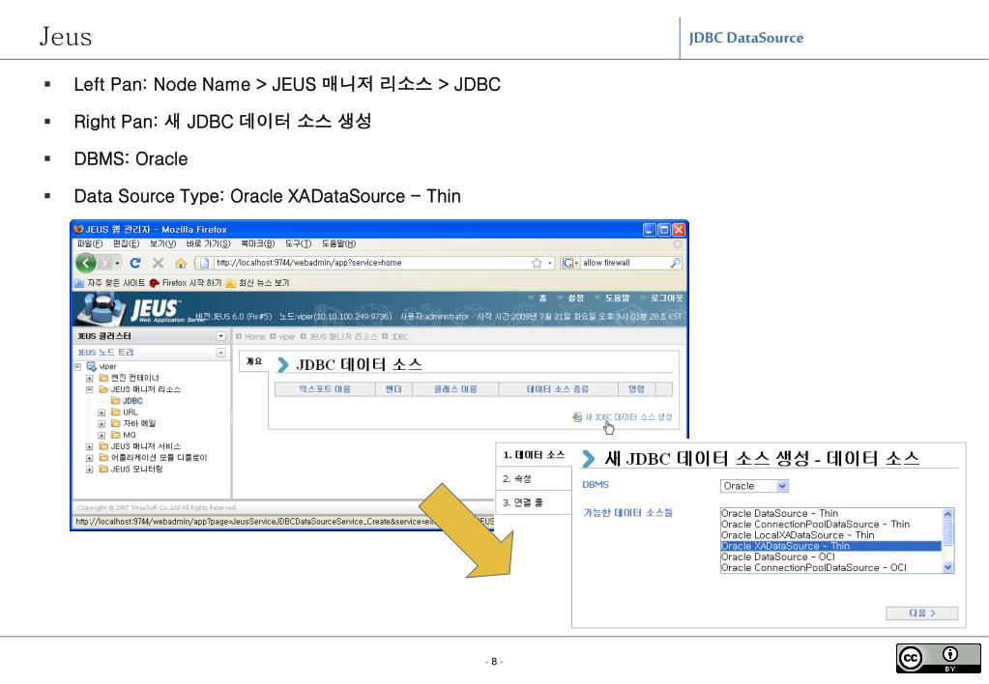Sort by the 벤더 column header
989x684 pixels.
(393, 389)
